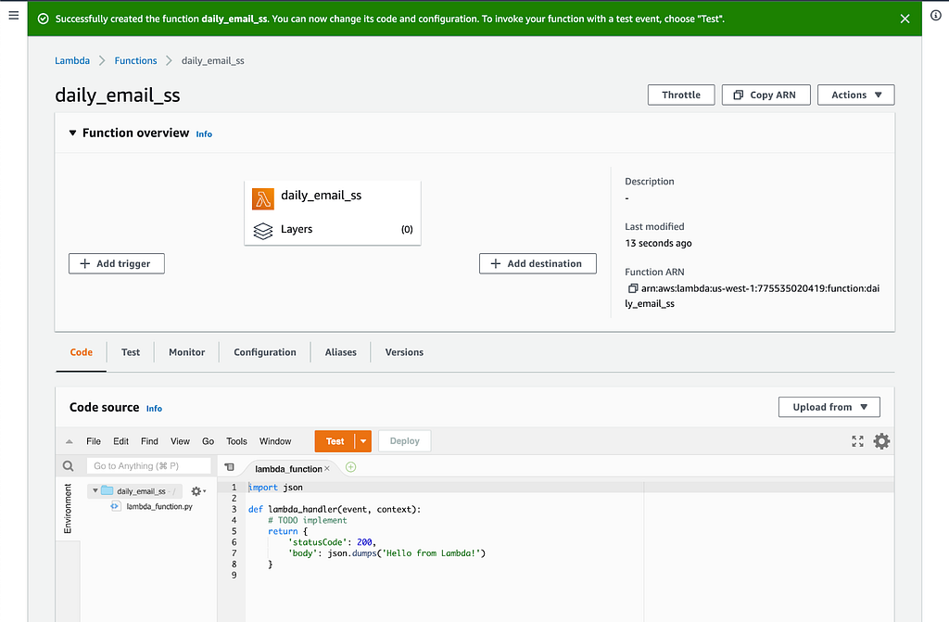
Task: Click the tab list icon in editor
Action: click(230, 467)
